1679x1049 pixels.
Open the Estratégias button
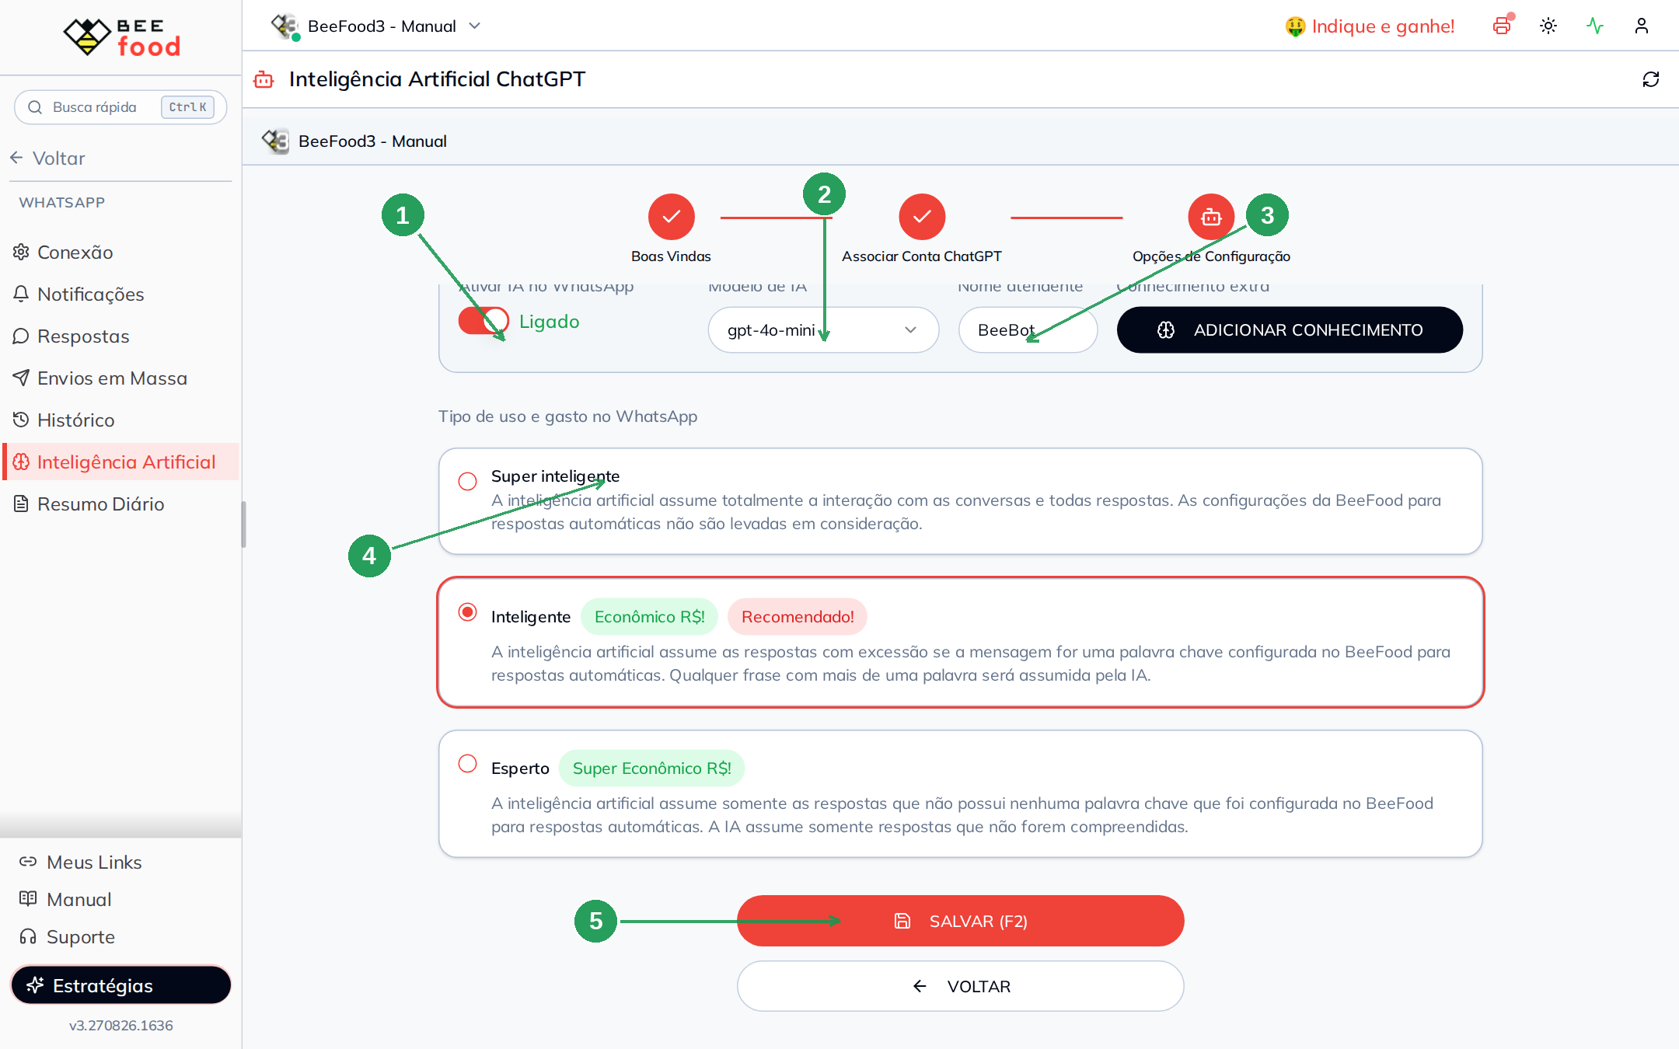[x=120, y=985]
